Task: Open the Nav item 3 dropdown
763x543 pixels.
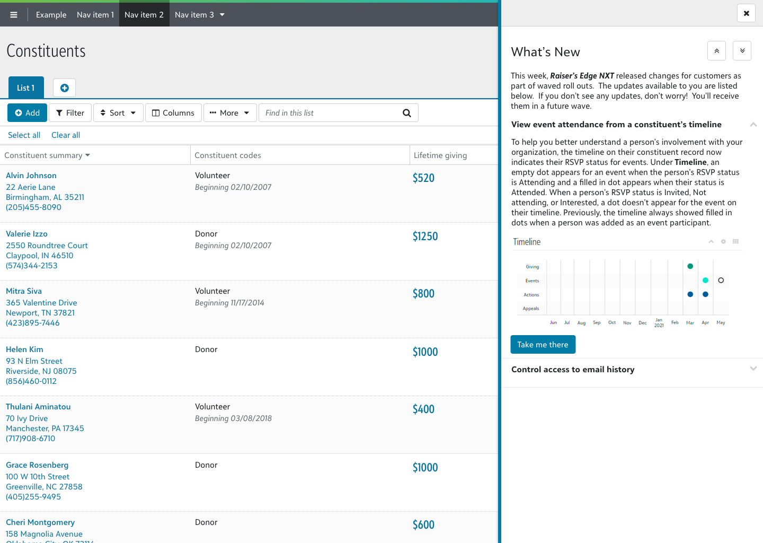Action: 200,15
